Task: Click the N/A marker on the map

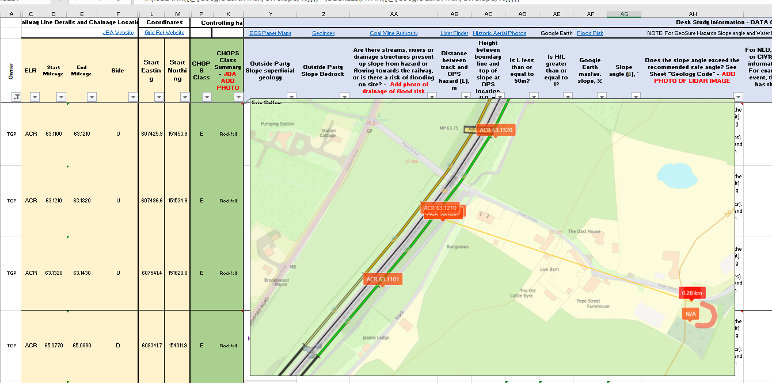Action: [690, 314]
